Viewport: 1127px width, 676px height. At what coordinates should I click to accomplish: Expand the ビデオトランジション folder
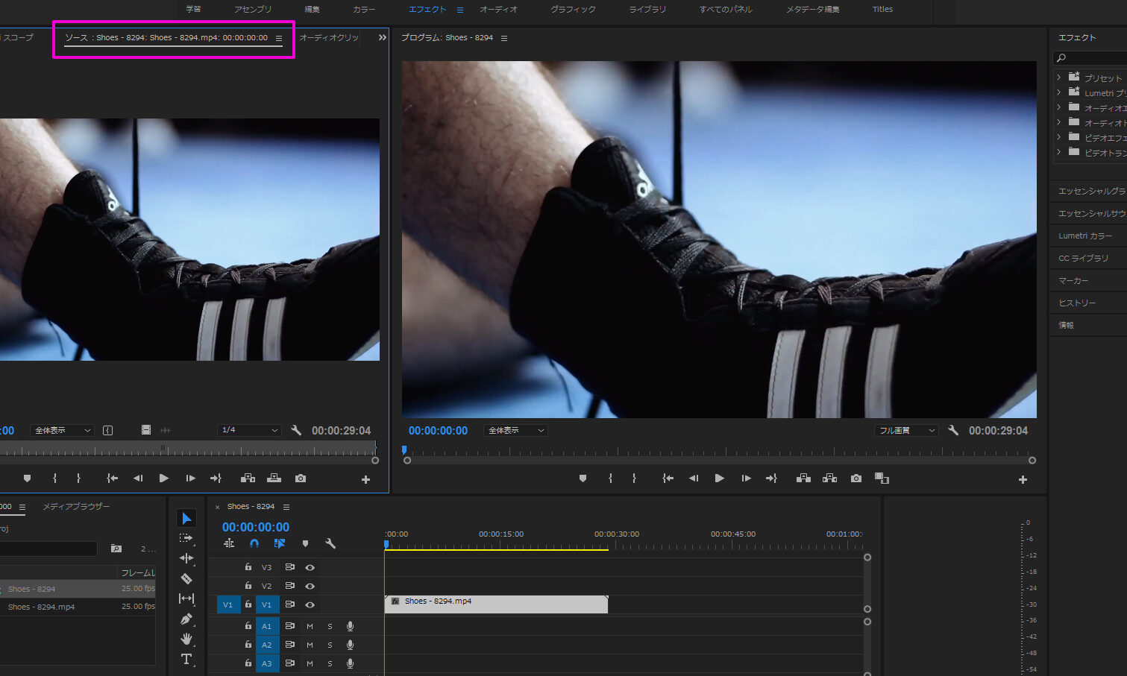tap(1058, 152)
